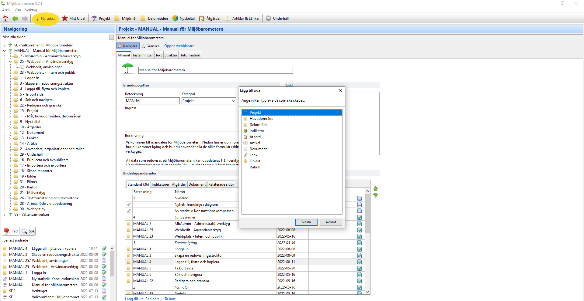Image resolution: width=584 pixels, height=301 pixels.
Task: Select Indikator in the page type list
Action: (257, 131)
